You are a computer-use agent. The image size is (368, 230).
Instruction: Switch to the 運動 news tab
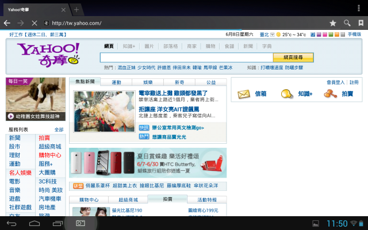point(116,82)
